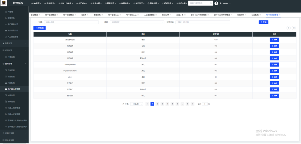The image size is (301, 144).
Task: Click the menu name search box in header
Action: [200, 3]
